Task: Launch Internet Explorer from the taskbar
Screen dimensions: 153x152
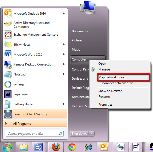Action: [x=89, y=147]
